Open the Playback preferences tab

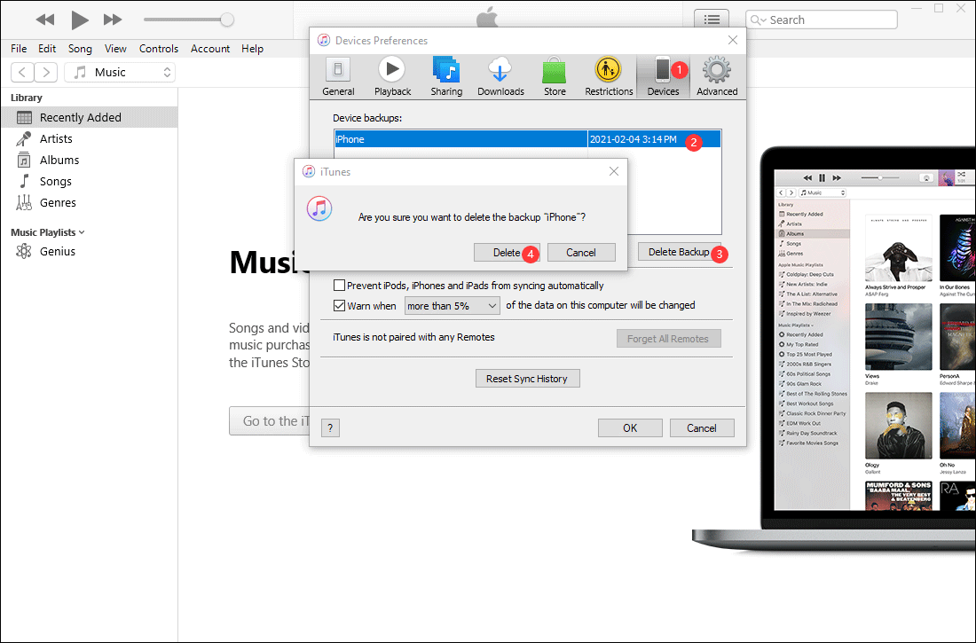(392, 76)
